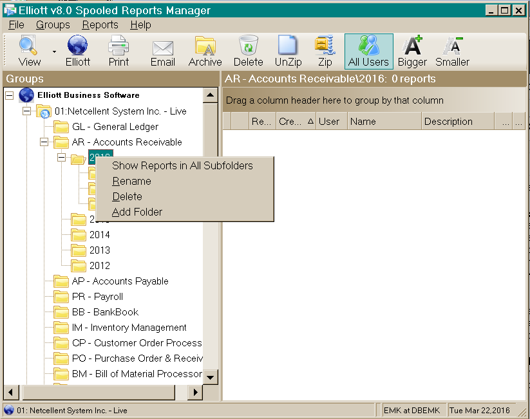Choose Show Reports in All Subfolders

tap(185, 165)
